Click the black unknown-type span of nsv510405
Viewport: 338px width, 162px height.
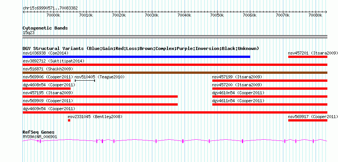85,81
